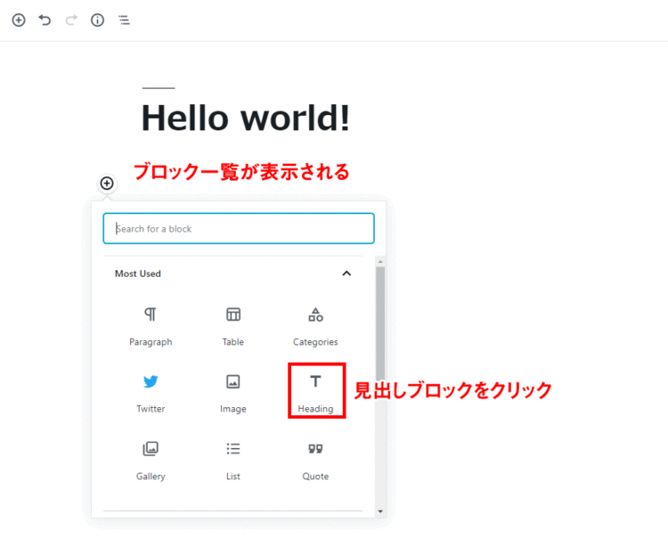
Task: Open the block navigation icon
Action: tap(124, 20)
